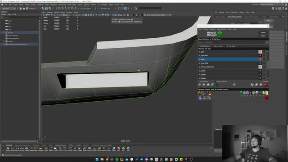Open Spotify from the taskbar
The width and height of the screenshot is (288, 162).
117,159
